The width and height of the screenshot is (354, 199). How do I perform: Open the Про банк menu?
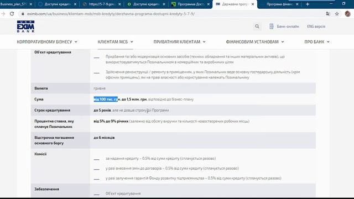click(314, 42)
